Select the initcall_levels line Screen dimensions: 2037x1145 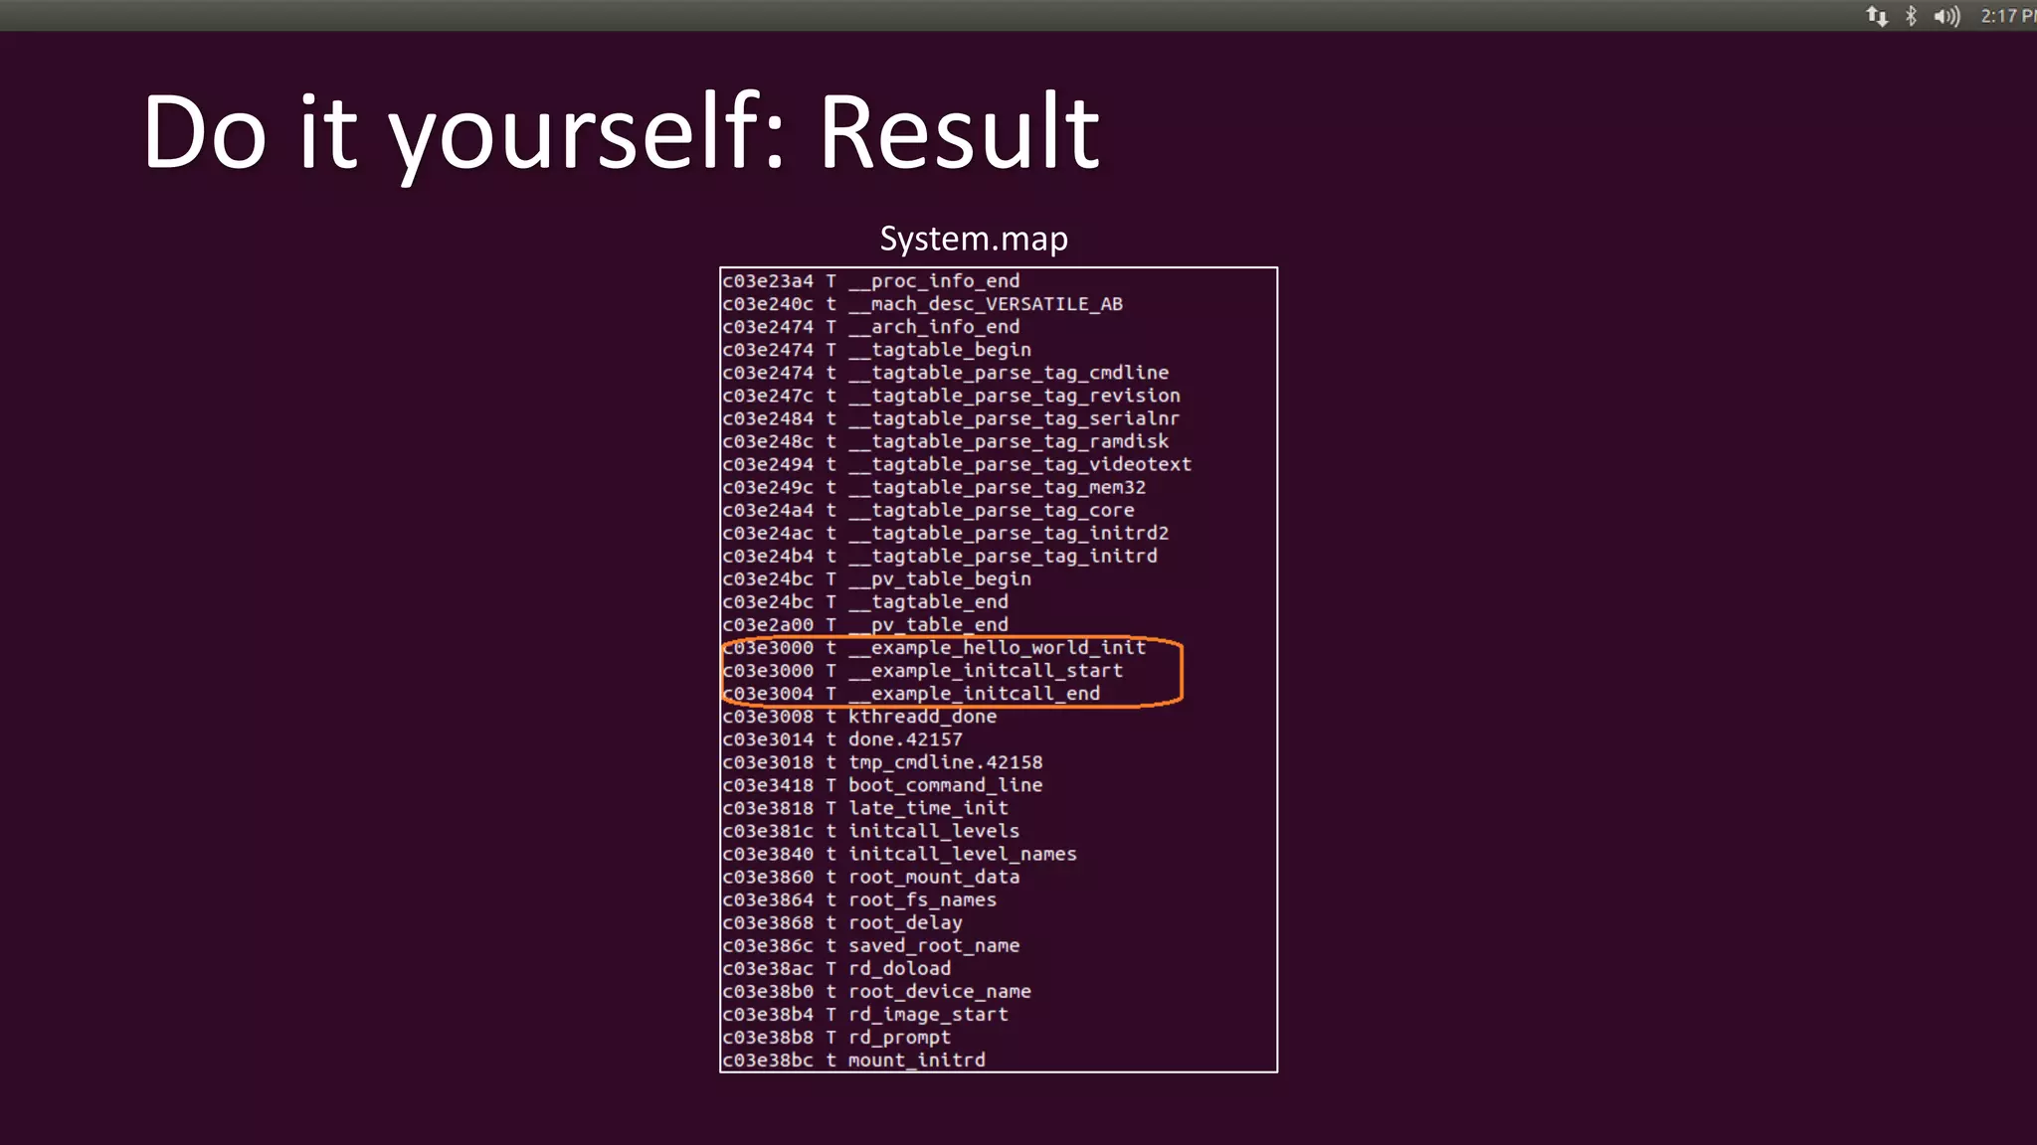[x=871, y=831]
